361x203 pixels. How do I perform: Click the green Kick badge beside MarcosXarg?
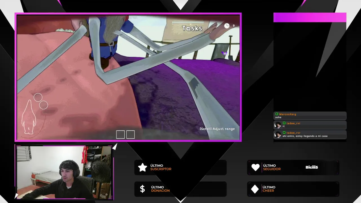pyautogui.click(x=277, y=114)
